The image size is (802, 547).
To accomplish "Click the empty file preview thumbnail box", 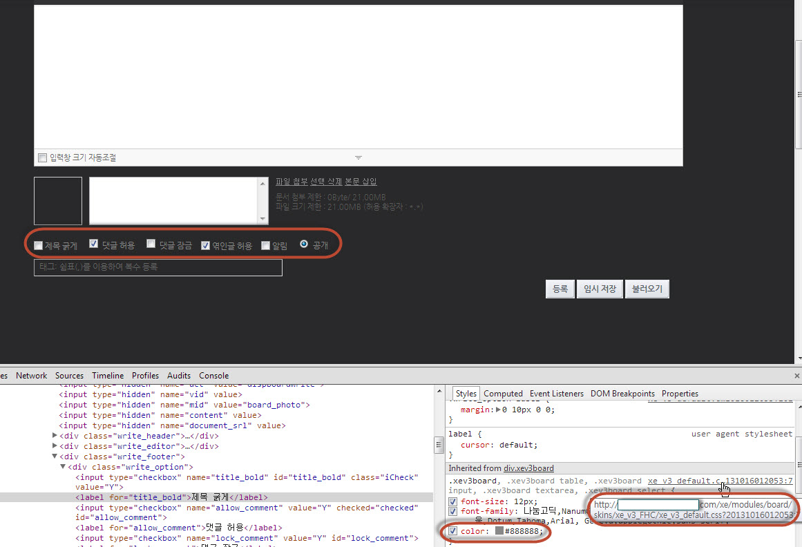I will pyautogui.click(x=58, y=201).
